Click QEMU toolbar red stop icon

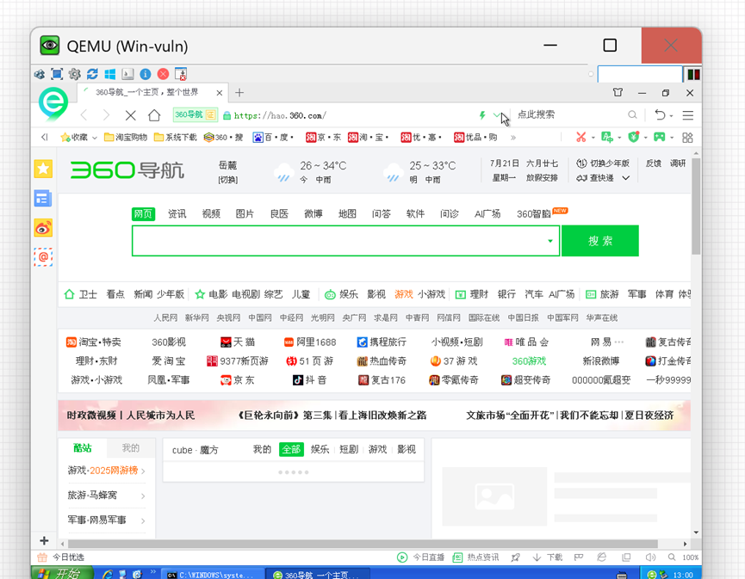coord(163,74)
